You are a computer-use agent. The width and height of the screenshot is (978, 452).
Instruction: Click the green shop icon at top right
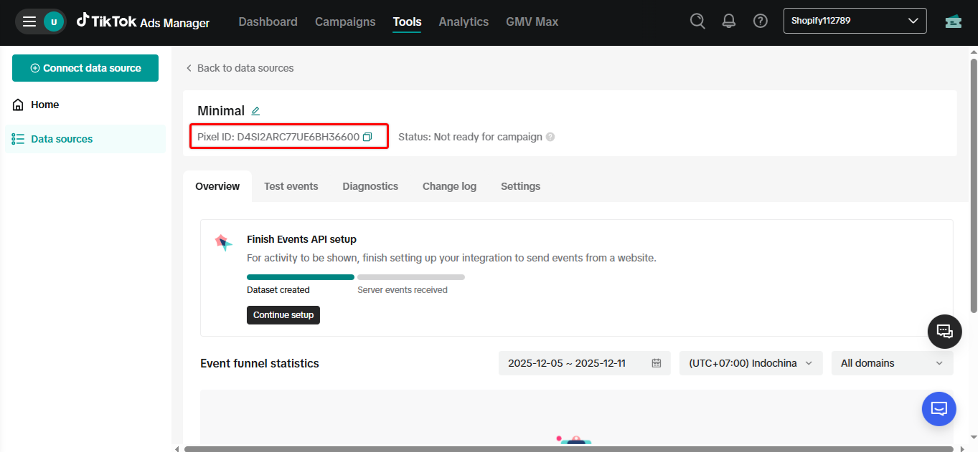click(953, 21)
